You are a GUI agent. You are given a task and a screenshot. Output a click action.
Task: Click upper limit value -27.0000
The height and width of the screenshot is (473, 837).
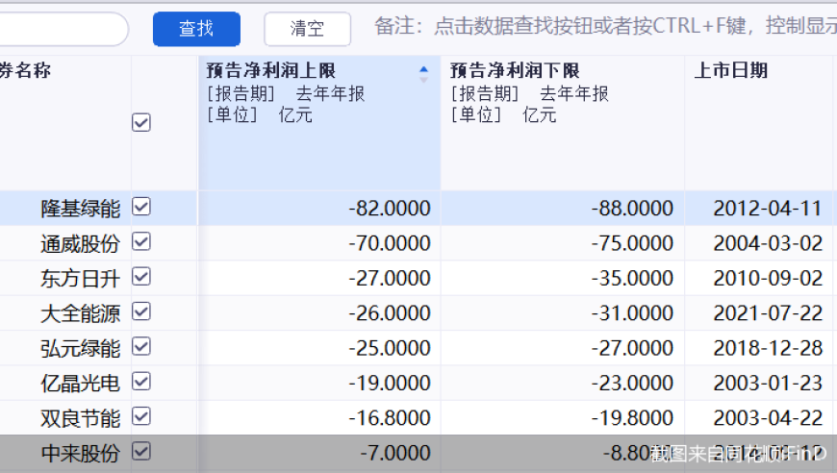point(390,279)
